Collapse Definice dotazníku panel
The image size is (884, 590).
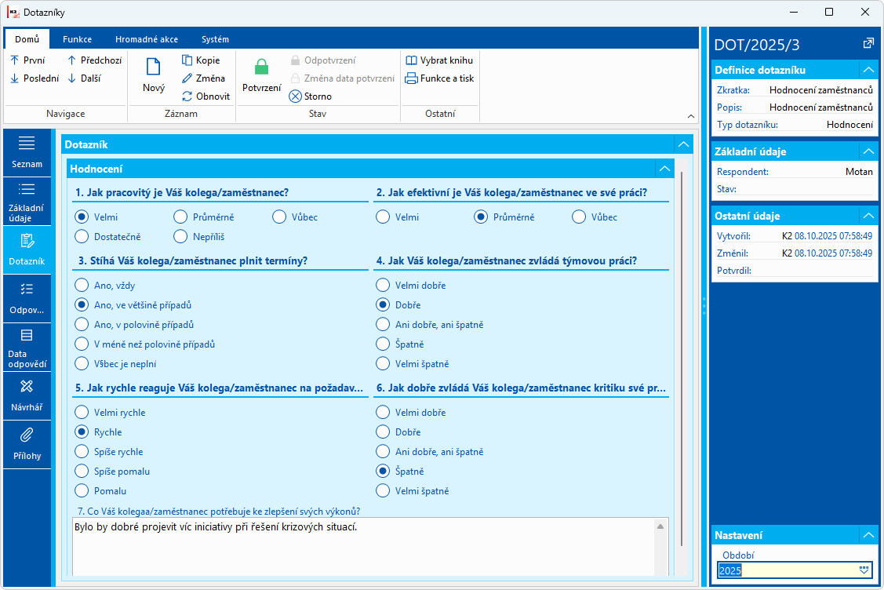click(868, 70)
